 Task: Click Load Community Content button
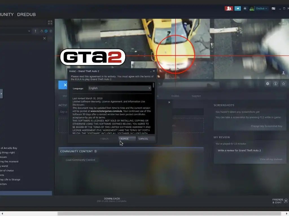coord(80,160)
